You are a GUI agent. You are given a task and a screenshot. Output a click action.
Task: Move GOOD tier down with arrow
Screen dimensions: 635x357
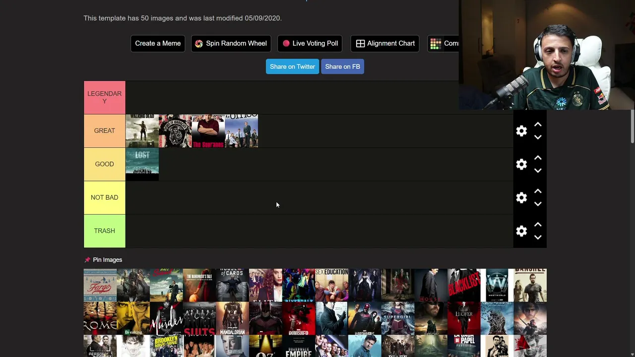(538, 171)
